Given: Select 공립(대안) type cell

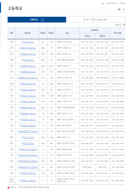Looking at the screenshot, I should click(x=12, y=180).
